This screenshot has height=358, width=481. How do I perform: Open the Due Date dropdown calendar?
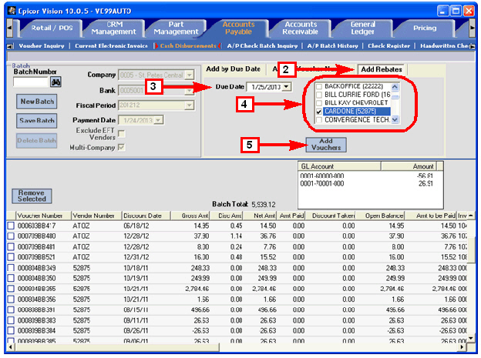click(286, 87)
